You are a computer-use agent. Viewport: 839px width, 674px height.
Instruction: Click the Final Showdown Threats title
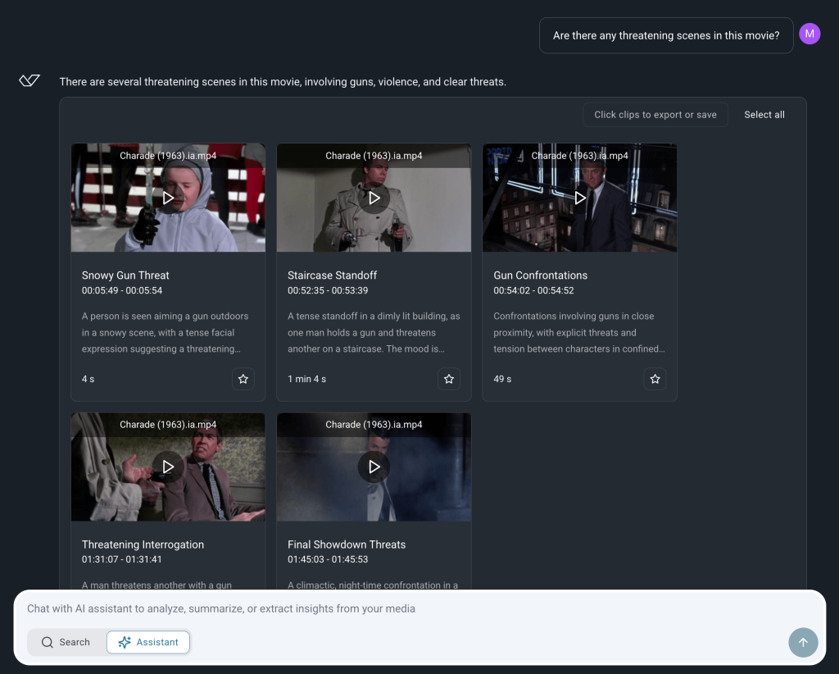click(347, 544)
